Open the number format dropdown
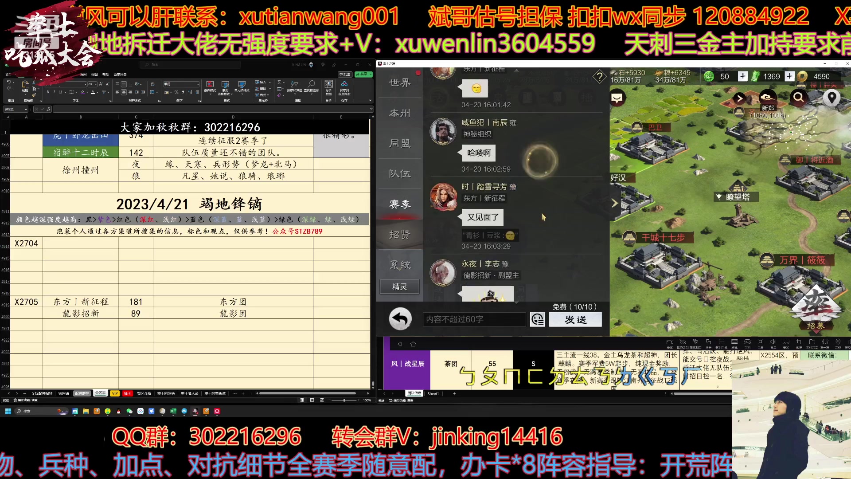This screenshot has height=479, width=851. tap(198, 84)
